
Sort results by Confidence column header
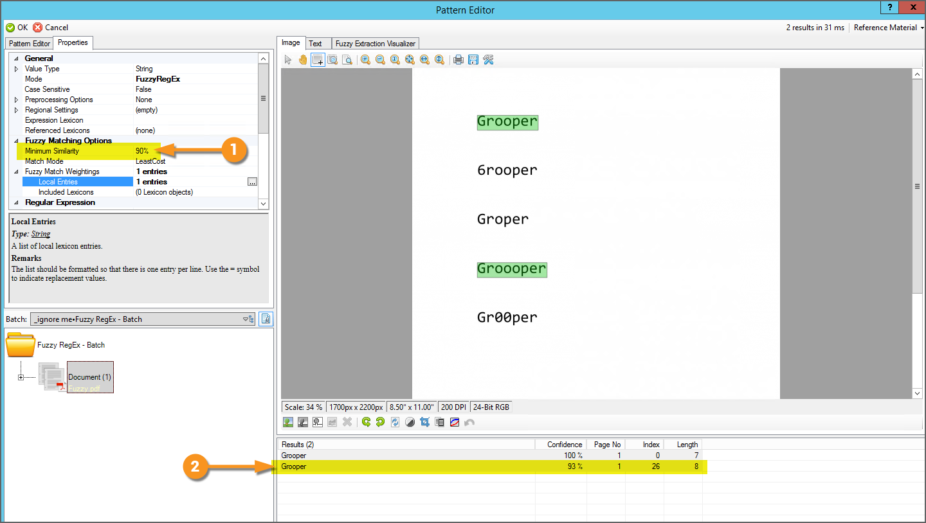[x=561, y=445]
